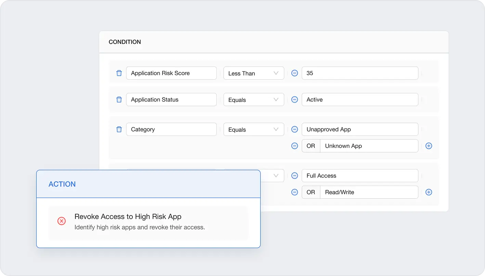Add another value after Unknown App
The height and width of the screenshot is (276, 485).
point(429,146)
